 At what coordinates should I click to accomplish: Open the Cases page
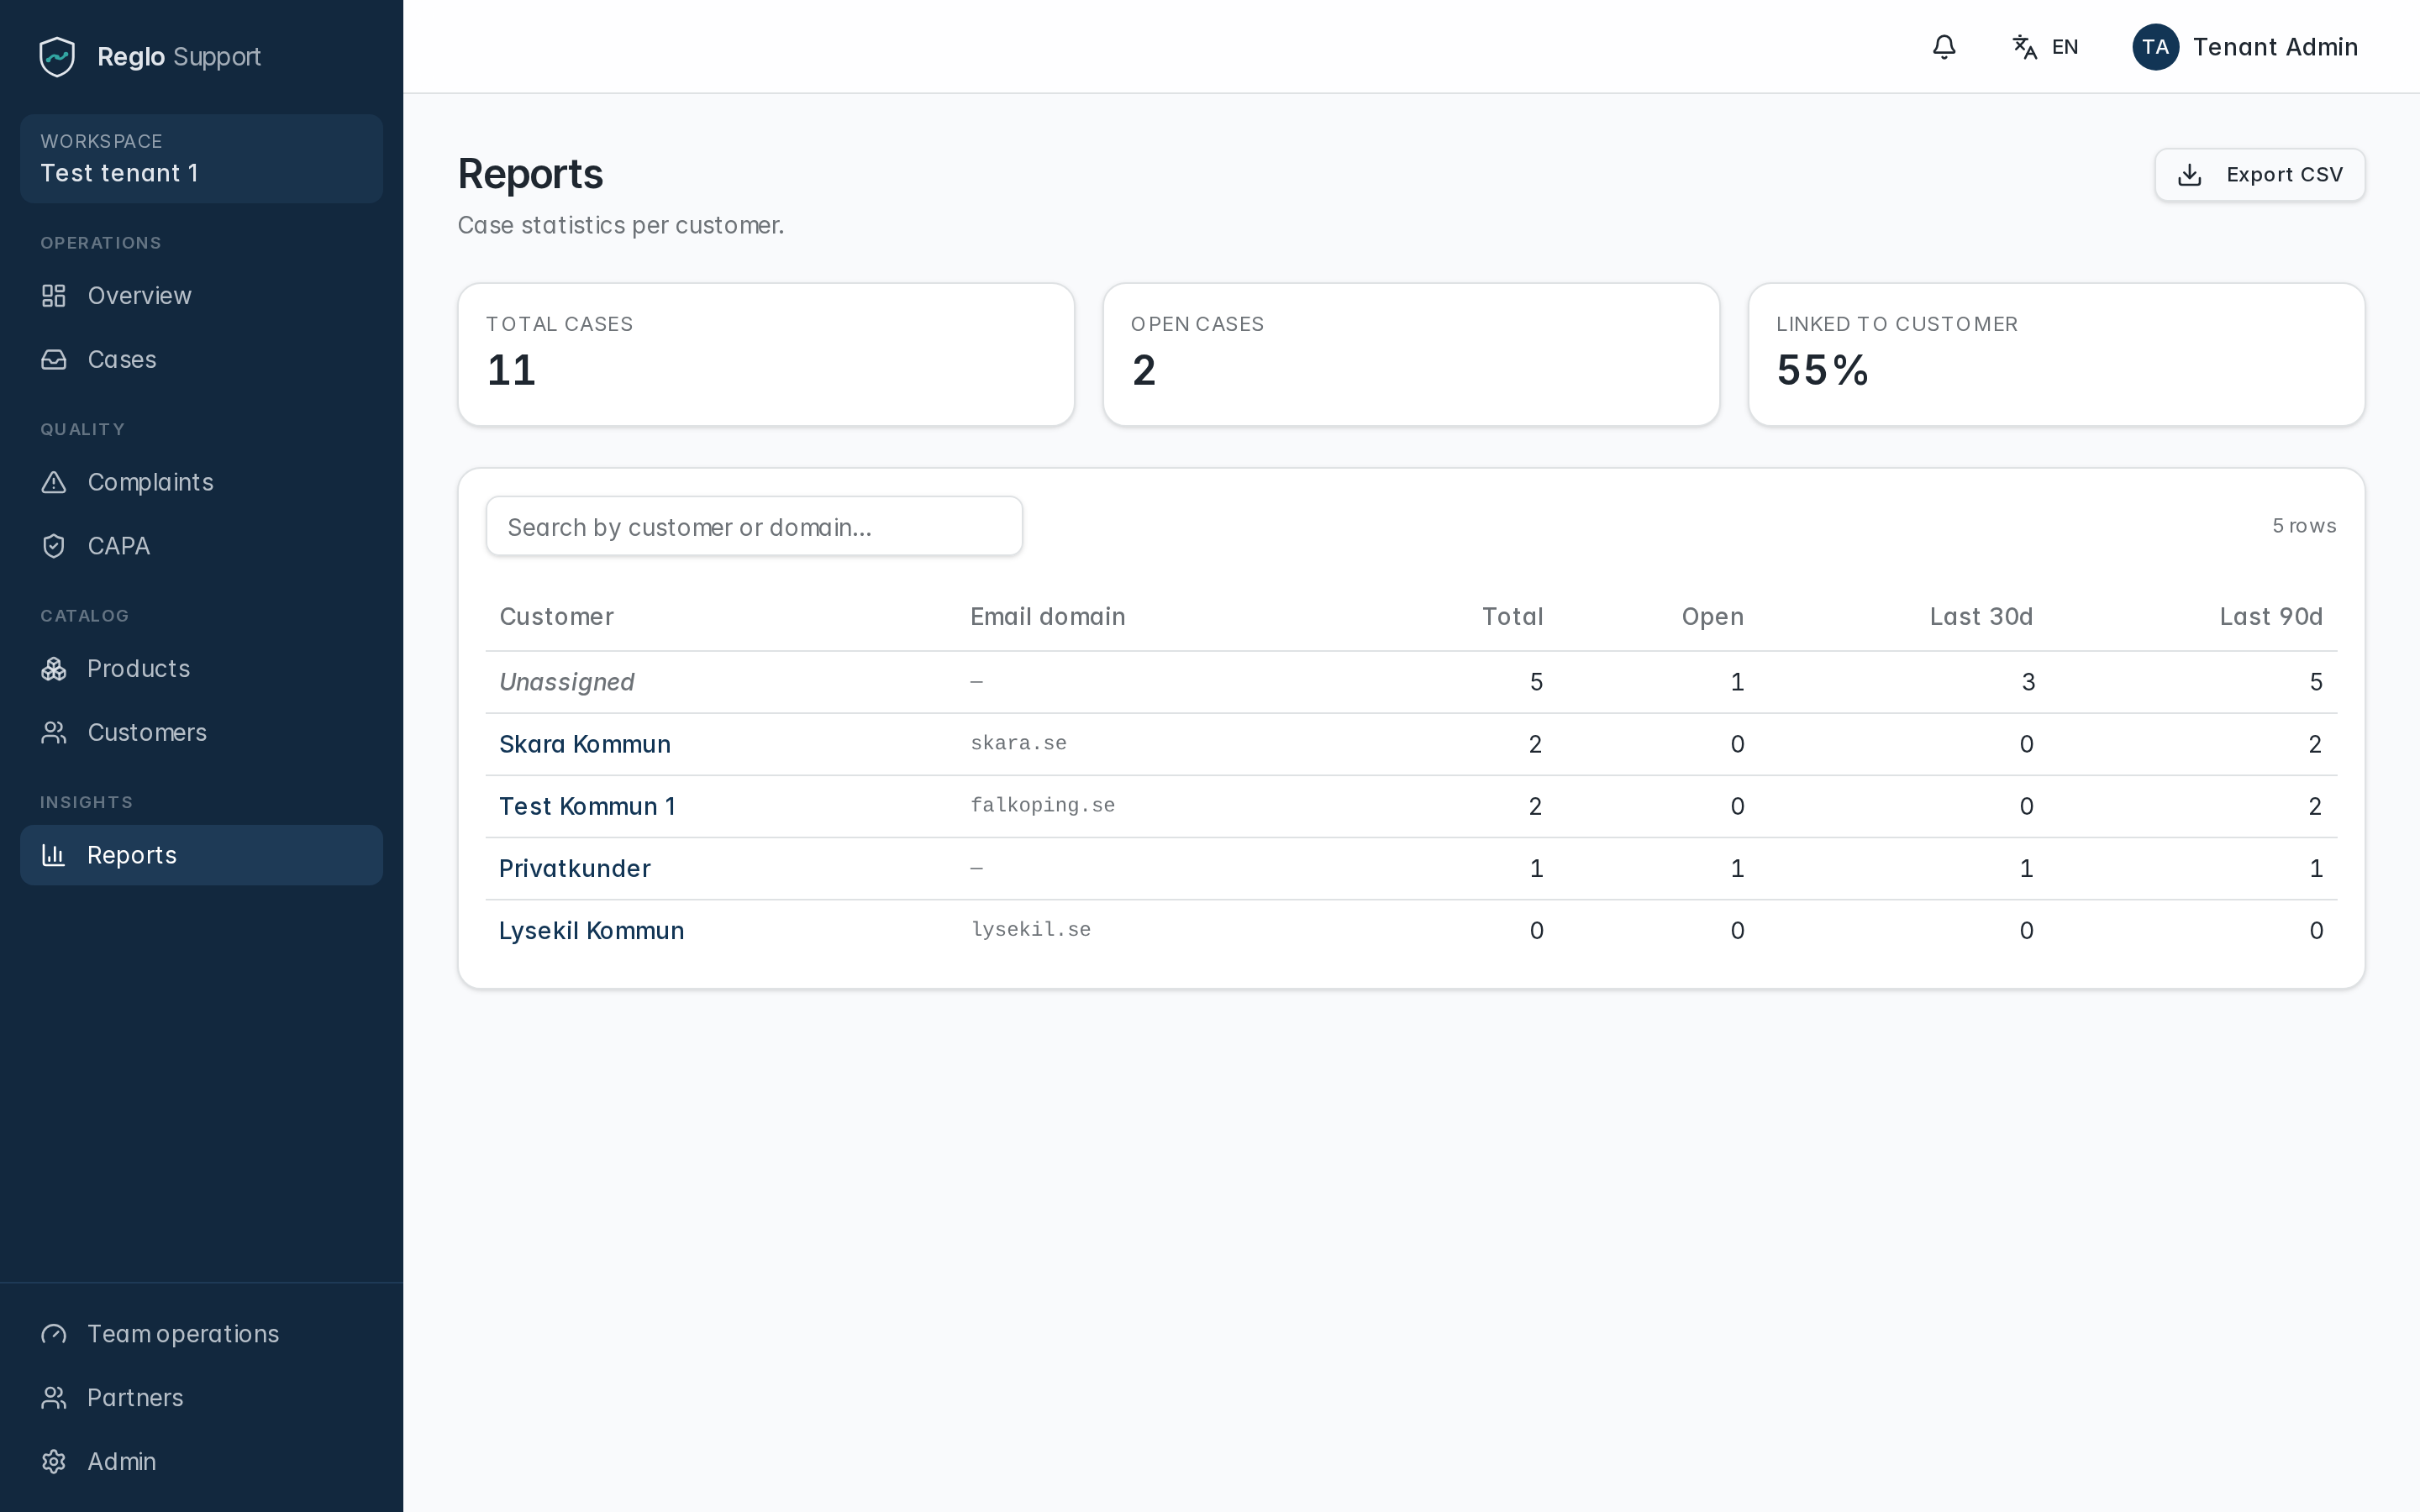(x=201, y=360)
